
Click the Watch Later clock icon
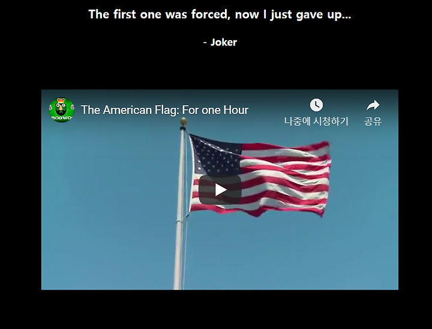tap(316, 105)
